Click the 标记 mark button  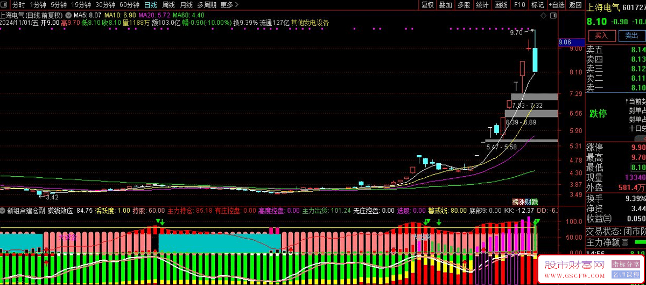point(537,5)
